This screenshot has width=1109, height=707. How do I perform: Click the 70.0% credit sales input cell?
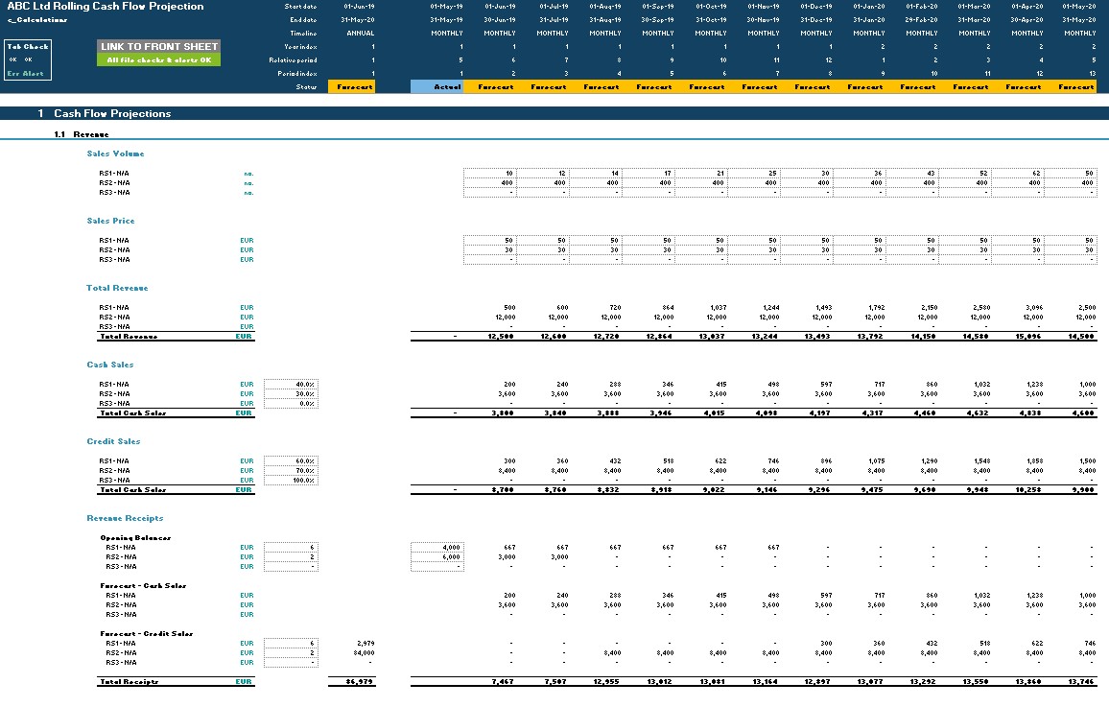(291, 471)
